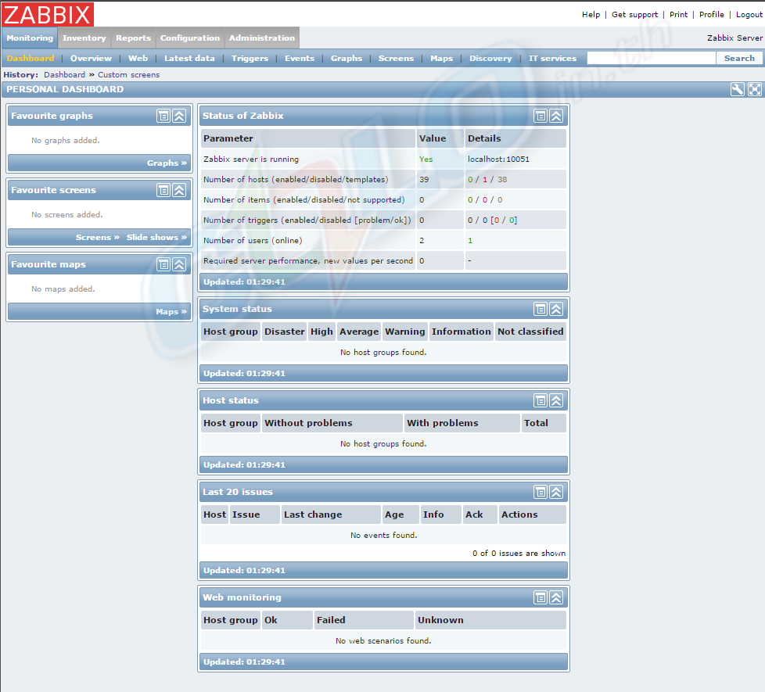
Task: Open the Dashboard submenu item
Action: 31,58
